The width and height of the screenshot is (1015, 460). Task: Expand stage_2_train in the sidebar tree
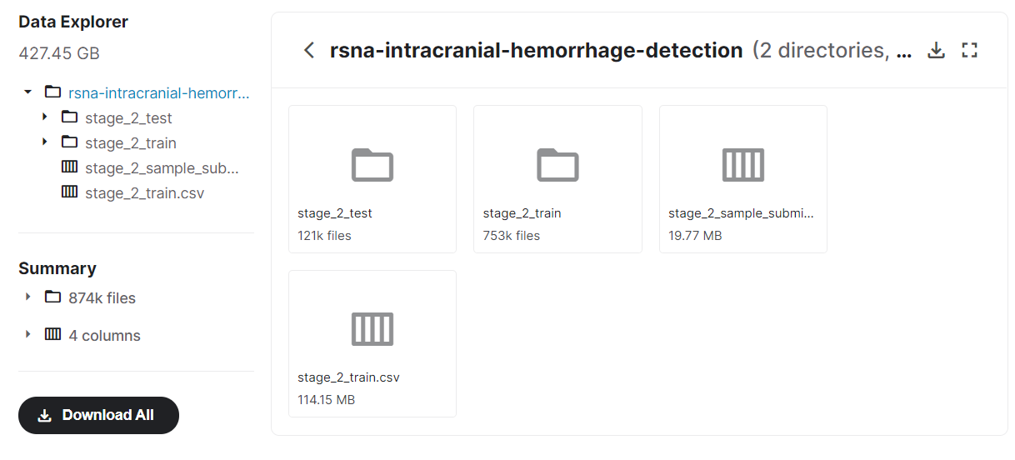45,142
